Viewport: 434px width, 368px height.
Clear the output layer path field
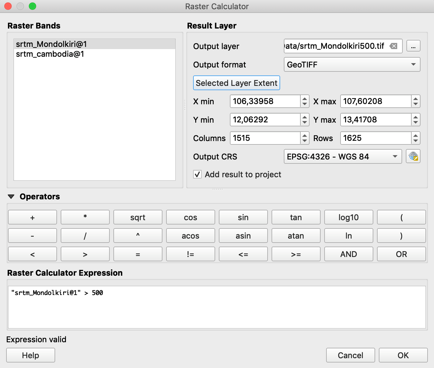tap(394, 46)
